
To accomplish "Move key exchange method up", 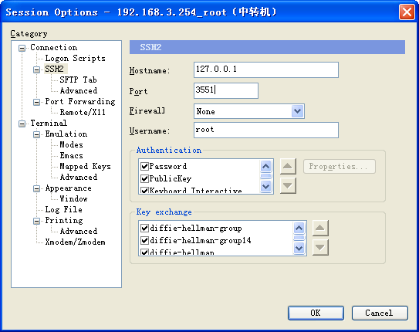I will (x=320, y=228).
